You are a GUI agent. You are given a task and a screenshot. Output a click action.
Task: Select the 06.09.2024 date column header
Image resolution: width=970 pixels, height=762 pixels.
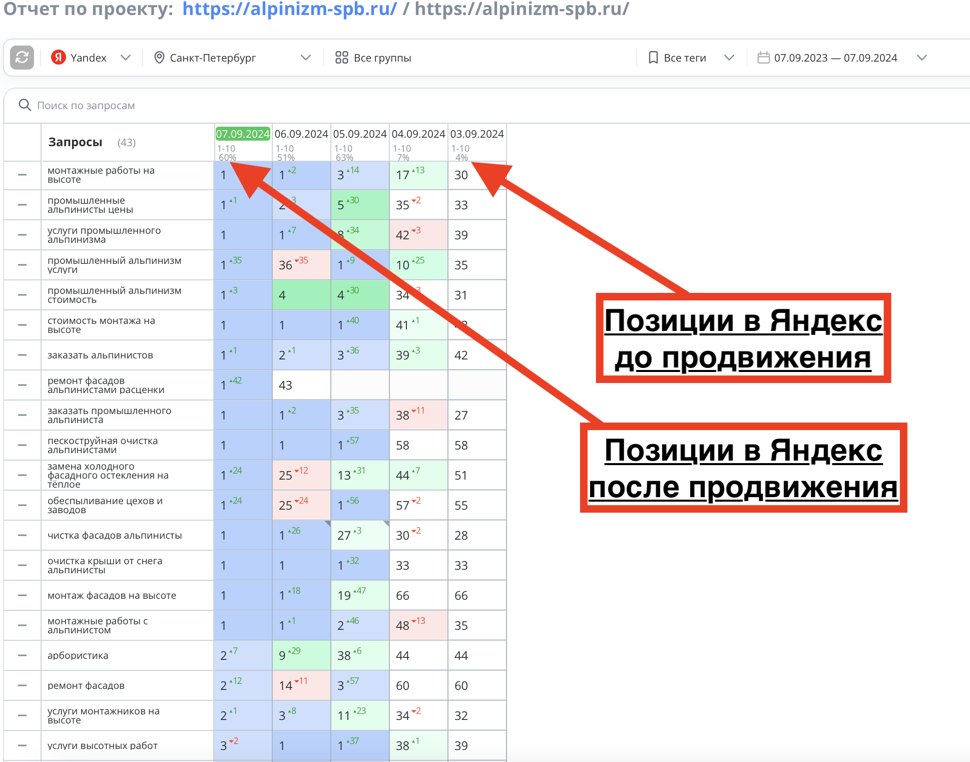pyautogui.click(x=301, y=134)
